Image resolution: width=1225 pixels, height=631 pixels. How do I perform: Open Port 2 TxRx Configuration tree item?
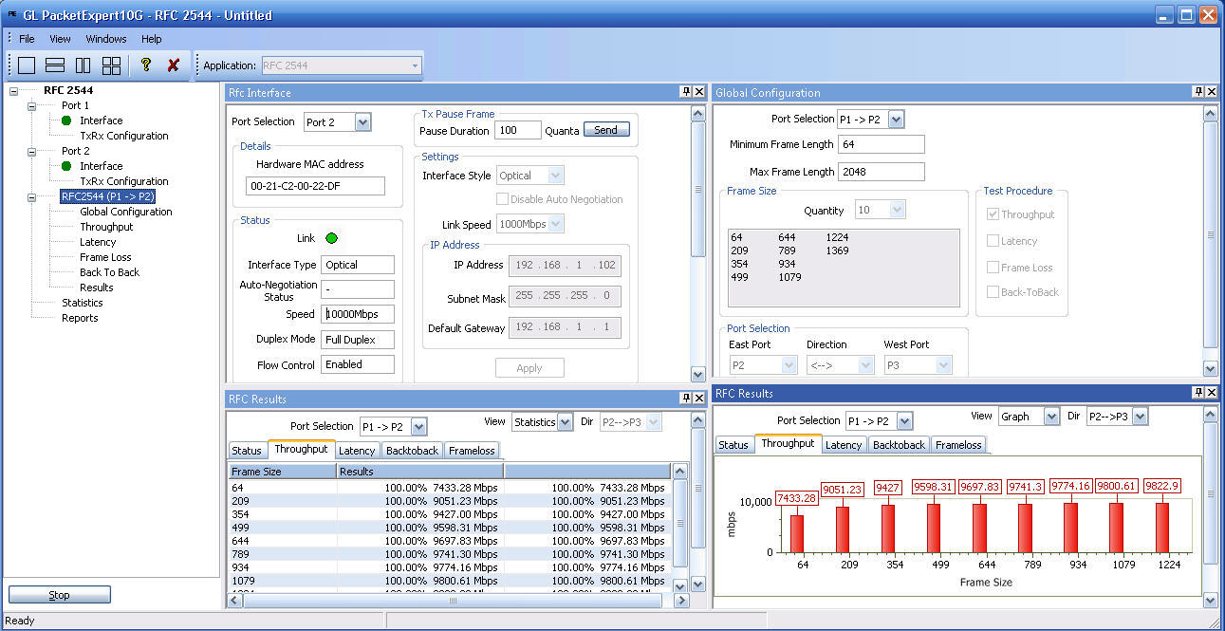tap(124, 181)
